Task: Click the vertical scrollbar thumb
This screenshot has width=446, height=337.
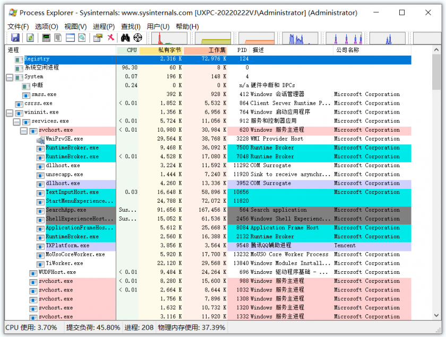Action: click(x=436, y=72)
